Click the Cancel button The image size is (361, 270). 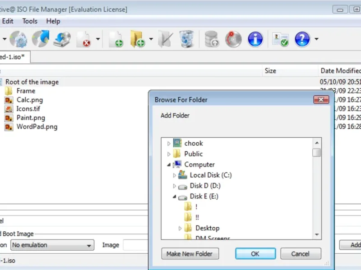pos(301,254)
